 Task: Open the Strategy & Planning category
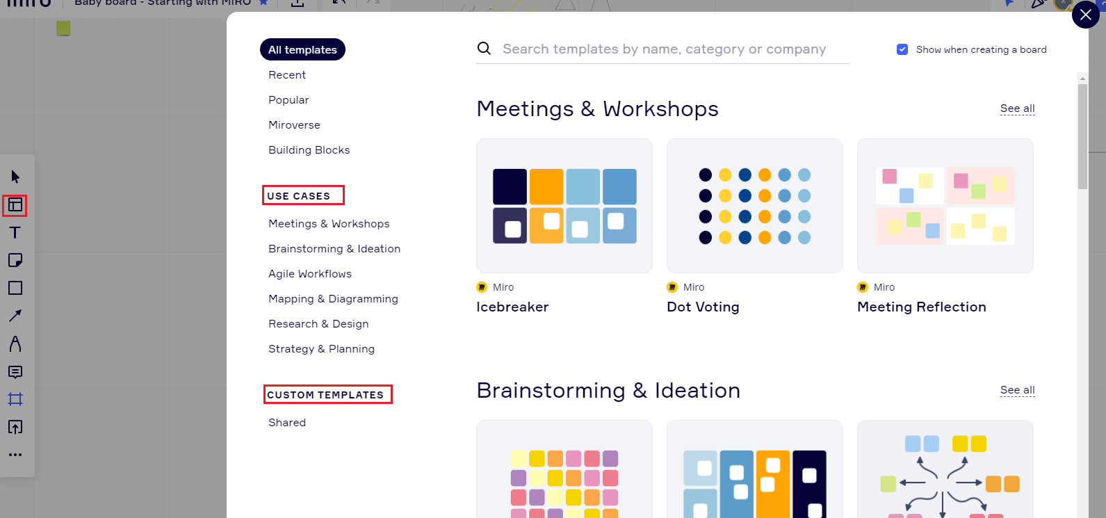click(321, 348)
